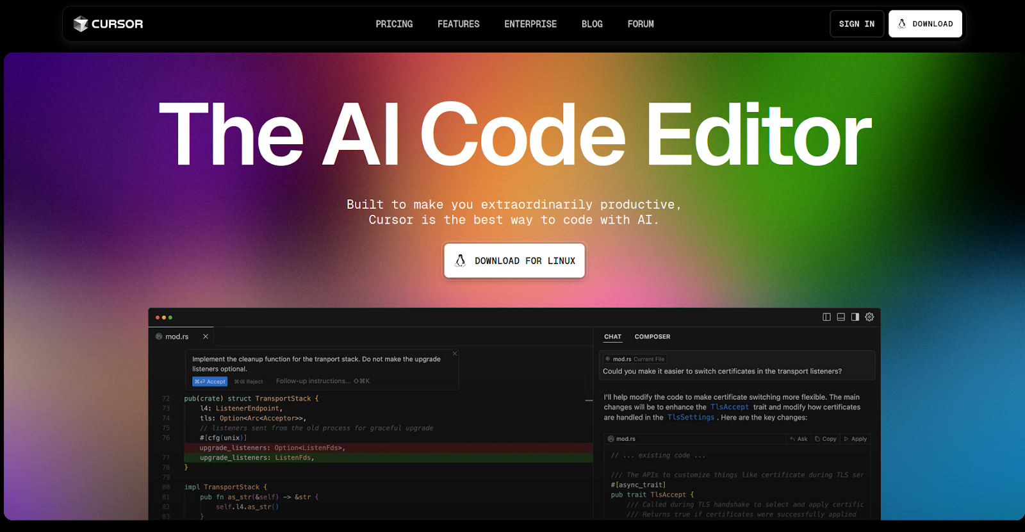This screenshot has width=1025, height=532.
Task: Click the headline "The AI Code Editor"
Action: point(515,135)
